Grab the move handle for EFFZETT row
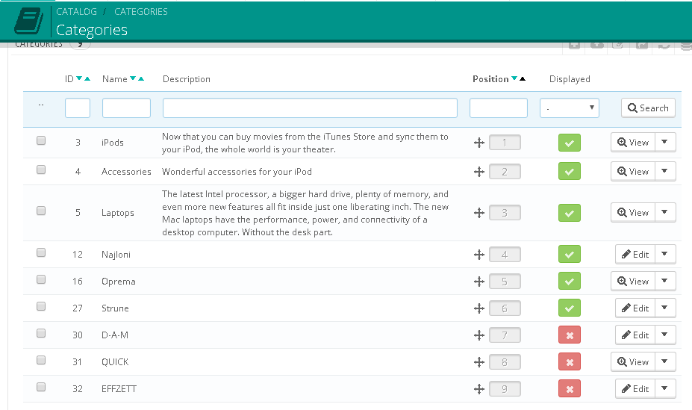 (x=479, y=389)
